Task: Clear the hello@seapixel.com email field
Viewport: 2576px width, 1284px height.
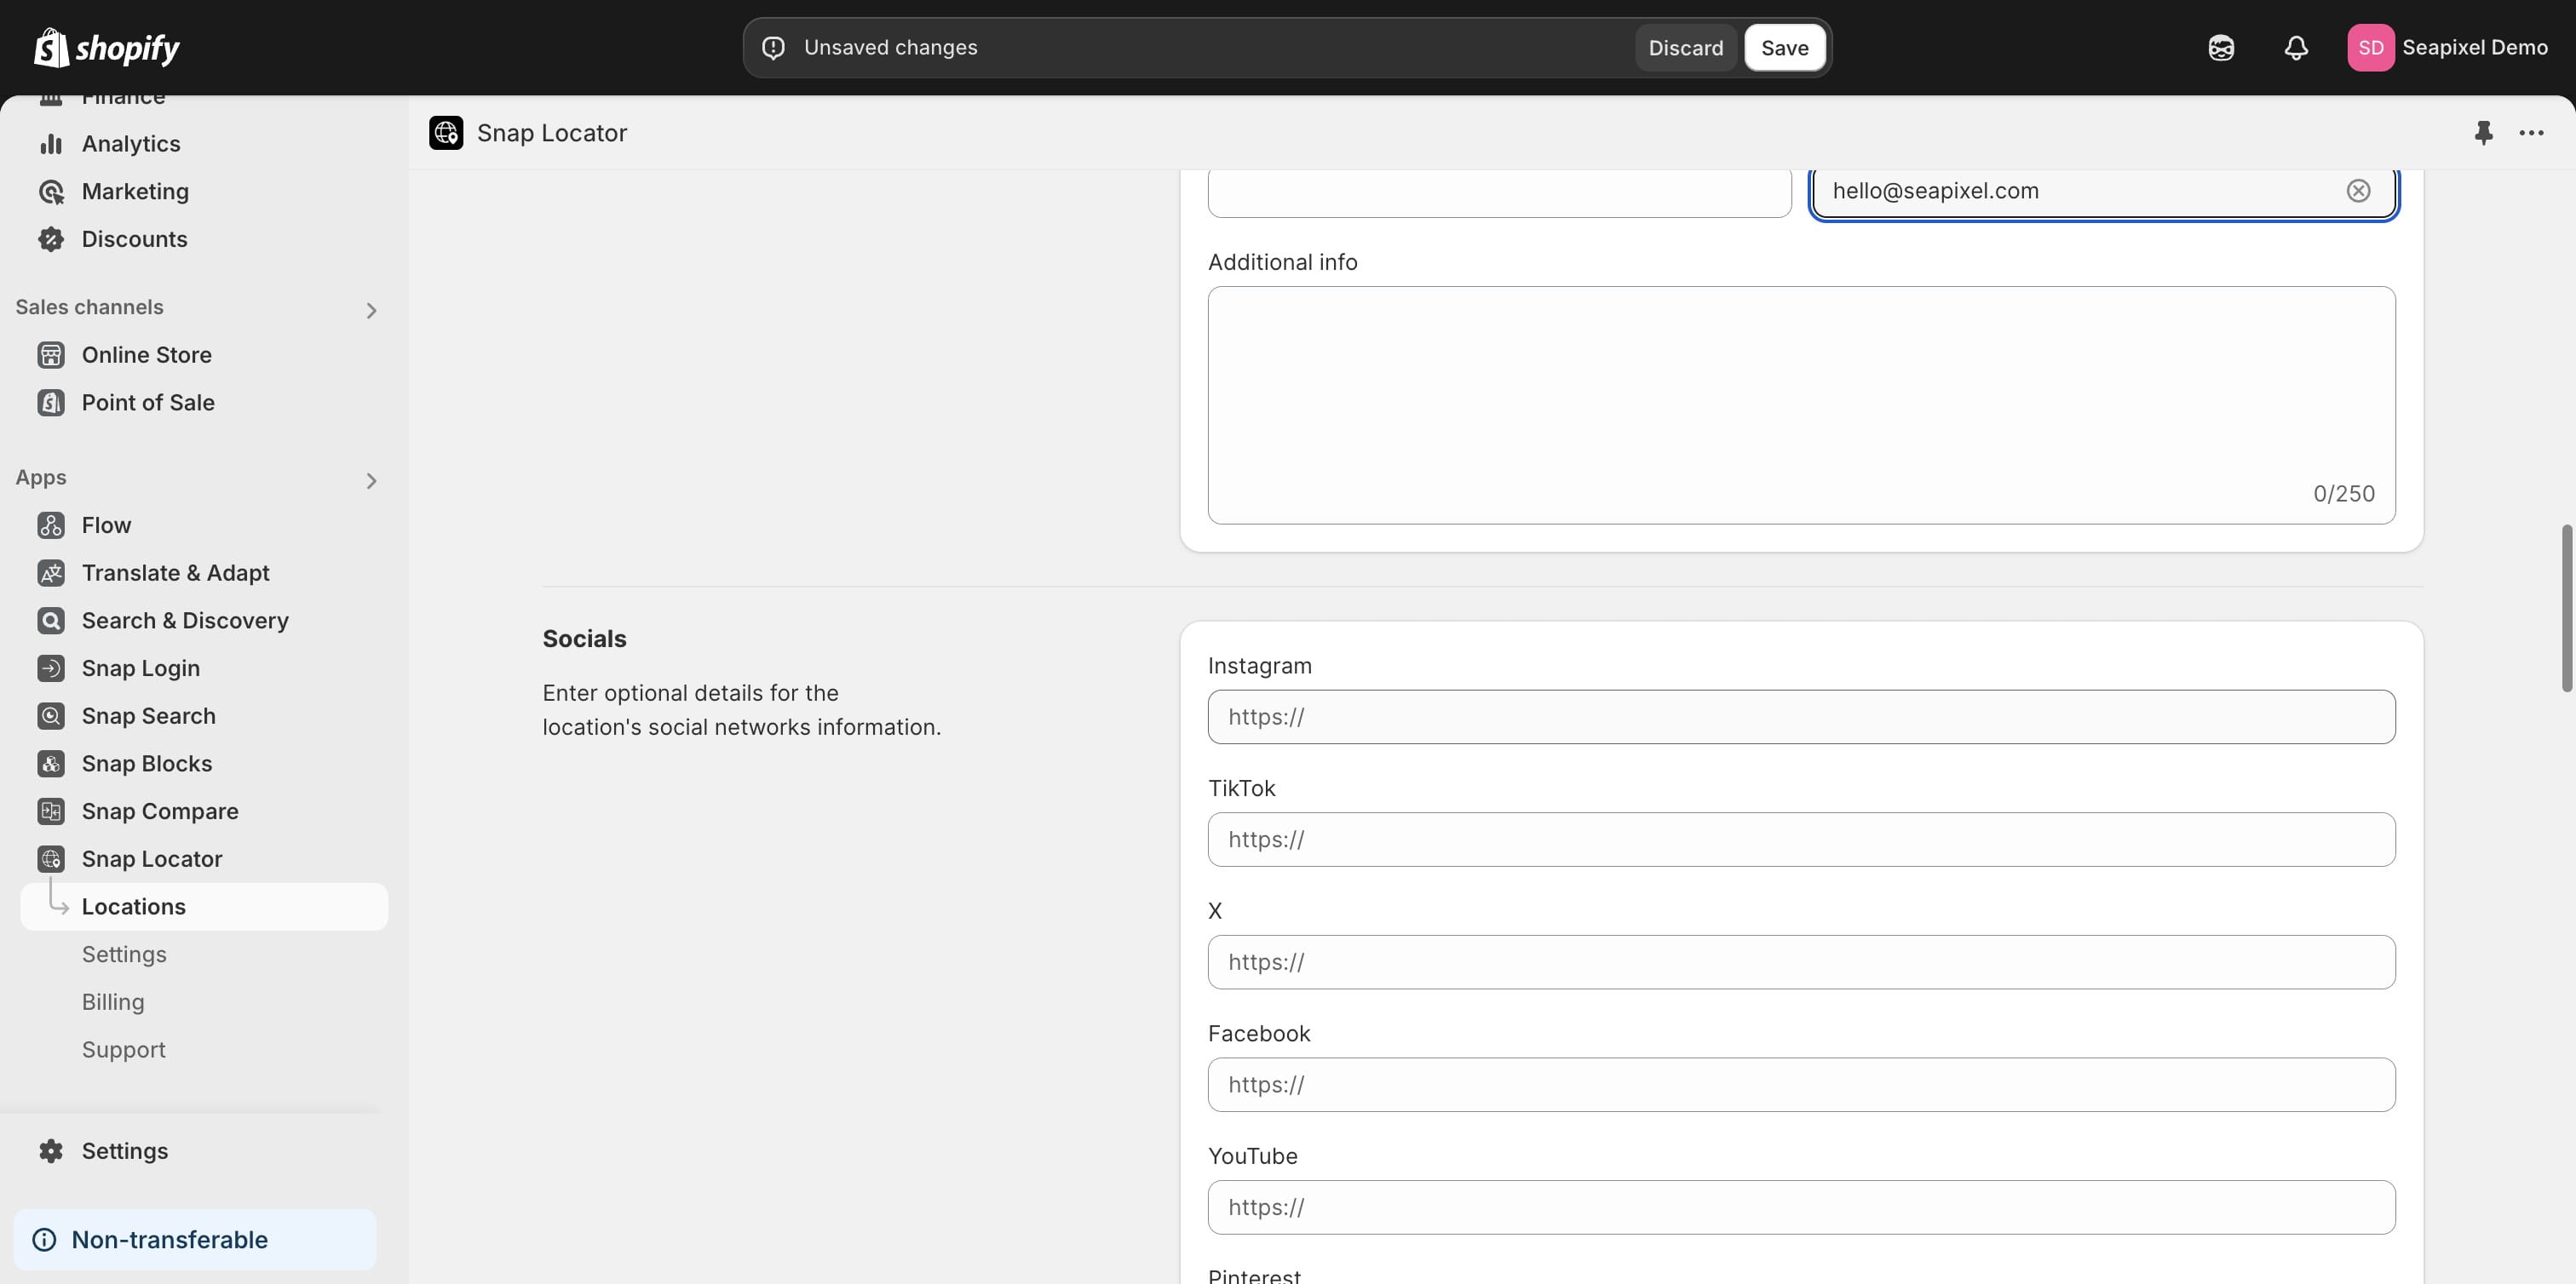Action: [x=2359, y=190]
